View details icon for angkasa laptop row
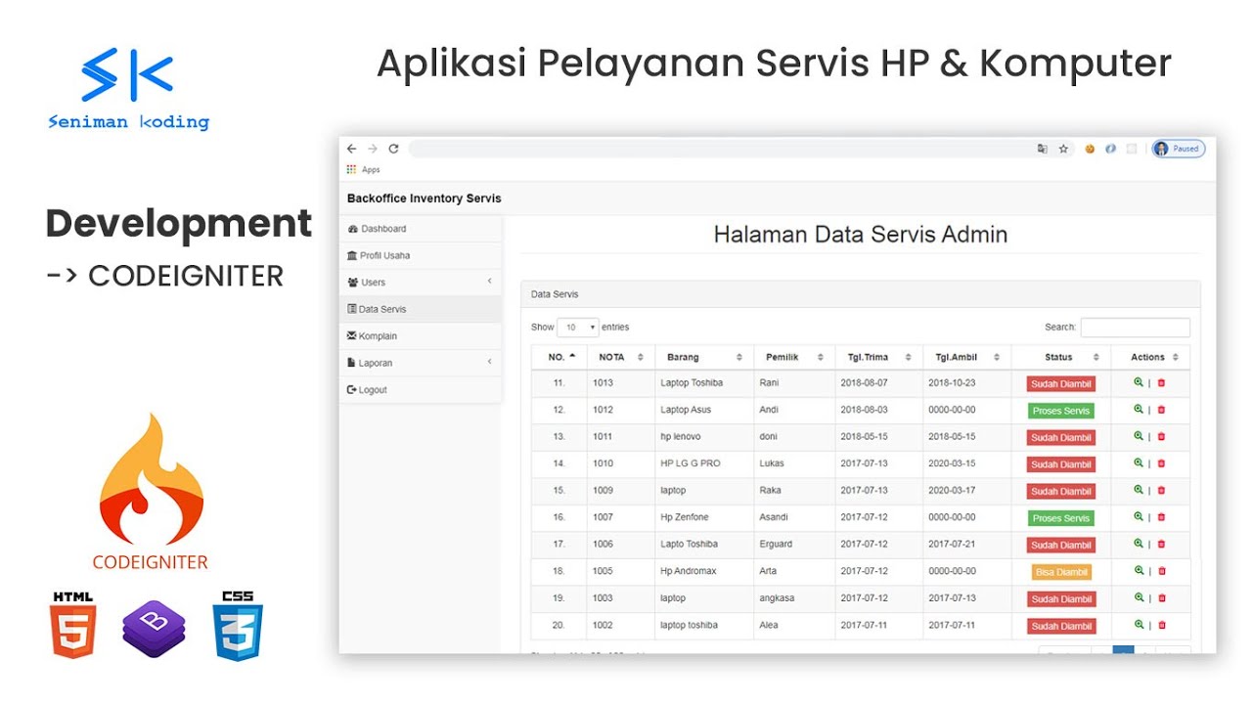 (x=1139, y=597)
